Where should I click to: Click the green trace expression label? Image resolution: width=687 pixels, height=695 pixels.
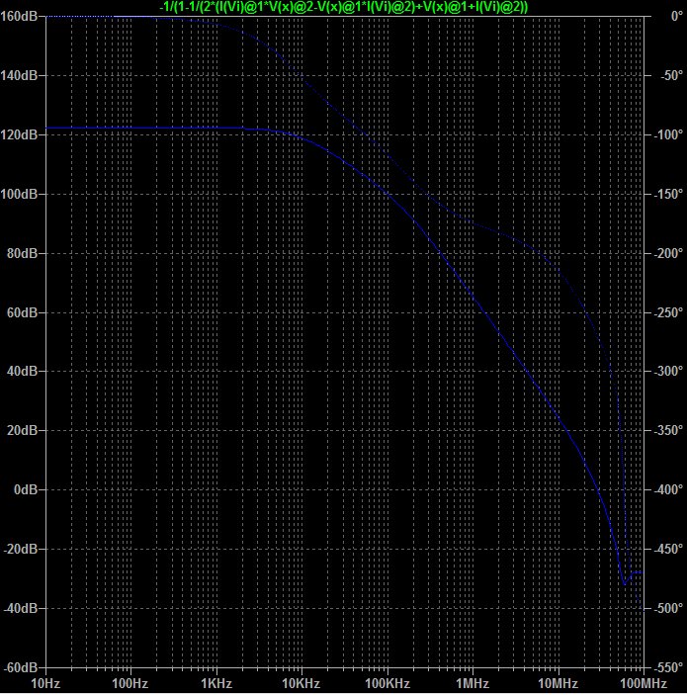[344, 7]
